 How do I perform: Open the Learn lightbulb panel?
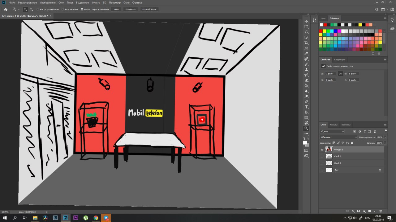[392, 20]
